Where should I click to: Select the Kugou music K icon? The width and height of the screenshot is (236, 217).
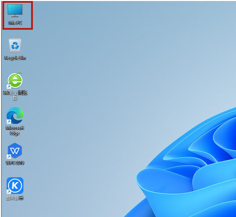click(15, 186)
